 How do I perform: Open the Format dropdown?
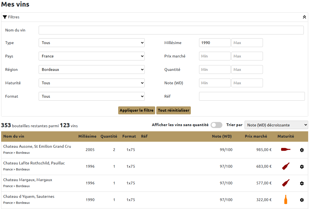pos(92,96)
